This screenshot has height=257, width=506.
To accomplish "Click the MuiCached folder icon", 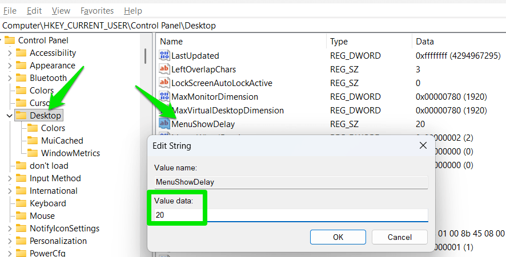I will 33,141.
